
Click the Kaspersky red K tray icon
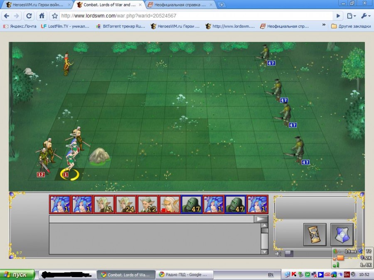(x=294, y=275)
